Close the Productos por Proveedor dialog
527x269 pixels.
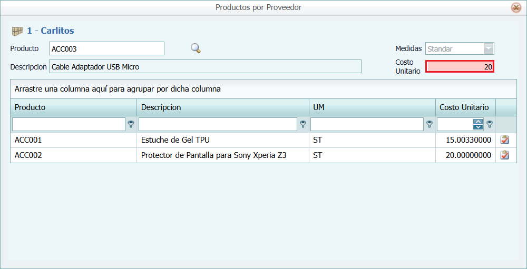(516, 7)
